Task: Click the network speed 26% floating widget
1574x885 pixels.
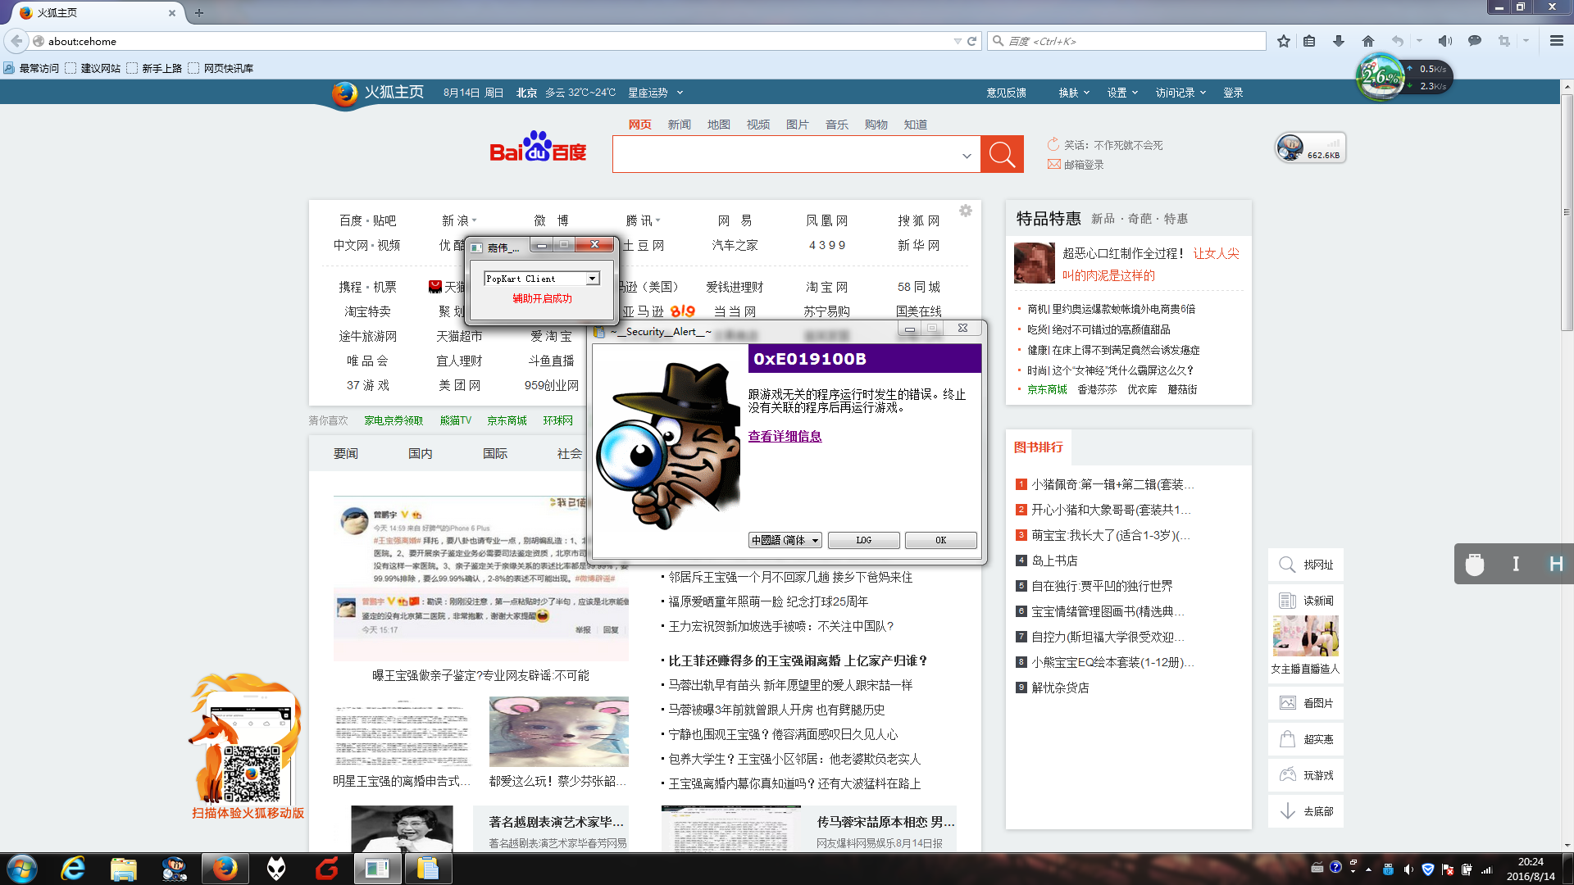Action: [1381, 77]
